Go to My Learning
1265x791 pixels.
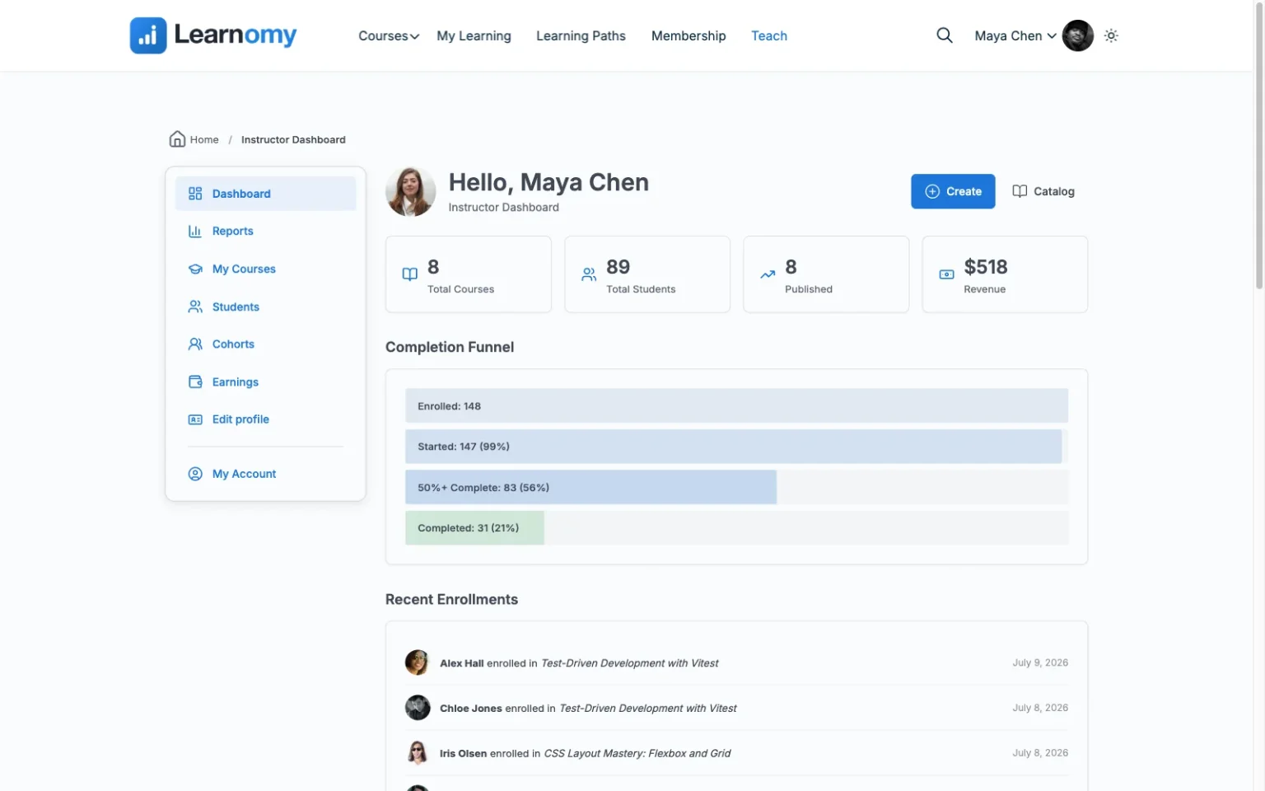point(474,35)
